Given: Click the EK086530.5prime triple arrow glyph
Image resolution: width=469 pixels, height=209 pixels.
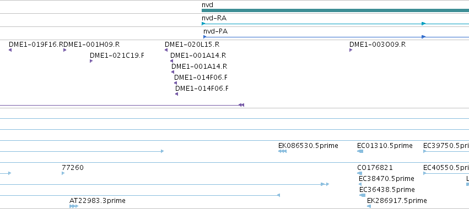Looking at the screenshot, I should pos(282,151).
